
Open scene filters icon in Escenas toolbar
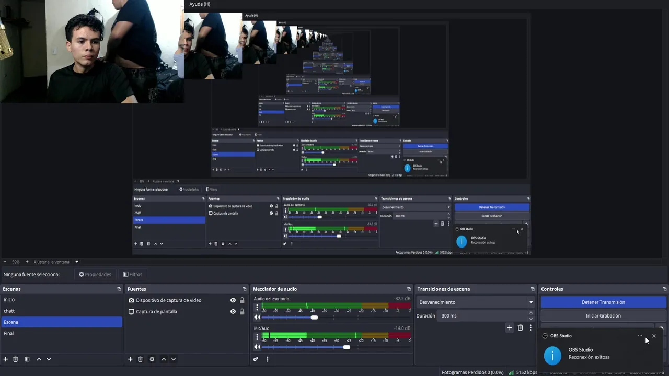[x=27, y=359]
